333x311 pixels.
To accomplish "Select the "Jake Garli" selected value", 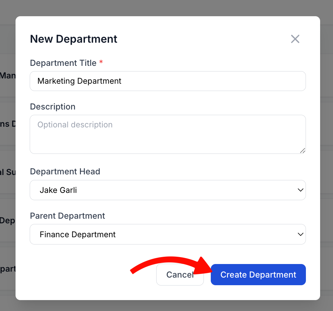I will click(58, 190).
